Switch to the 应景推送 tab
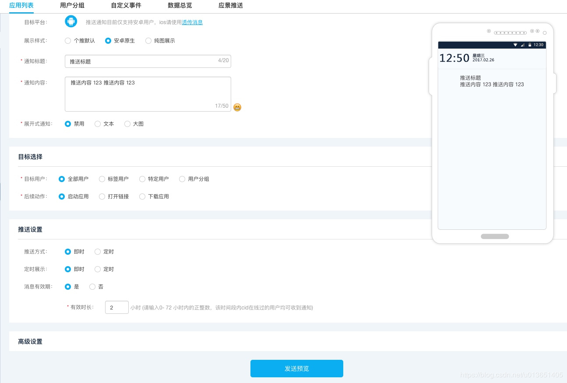The height and width of the screenshot is (383, 567). pyautogui.click(x=231, y=6)
